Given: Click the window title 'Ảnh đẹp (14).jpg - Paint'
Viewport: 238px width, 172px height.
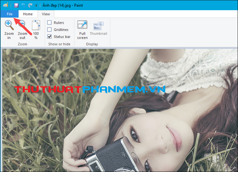Looking at the screenshot, I should pyautogui.click(x=63, y=5).
